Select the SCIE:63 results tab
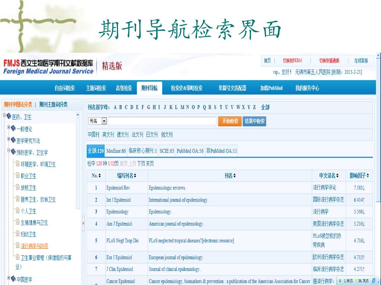381x285 pixels. (x=167, y=151)
